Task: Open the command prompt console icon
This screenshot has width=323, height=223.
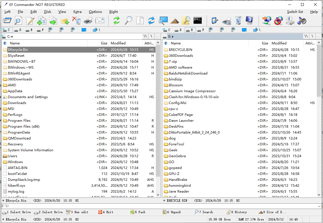Action: coord(198,21)
